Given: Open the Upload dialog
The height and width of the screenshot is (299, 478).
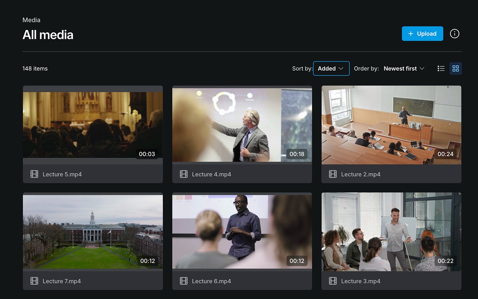Looking at the screenshot, I should tap(422, 34).
